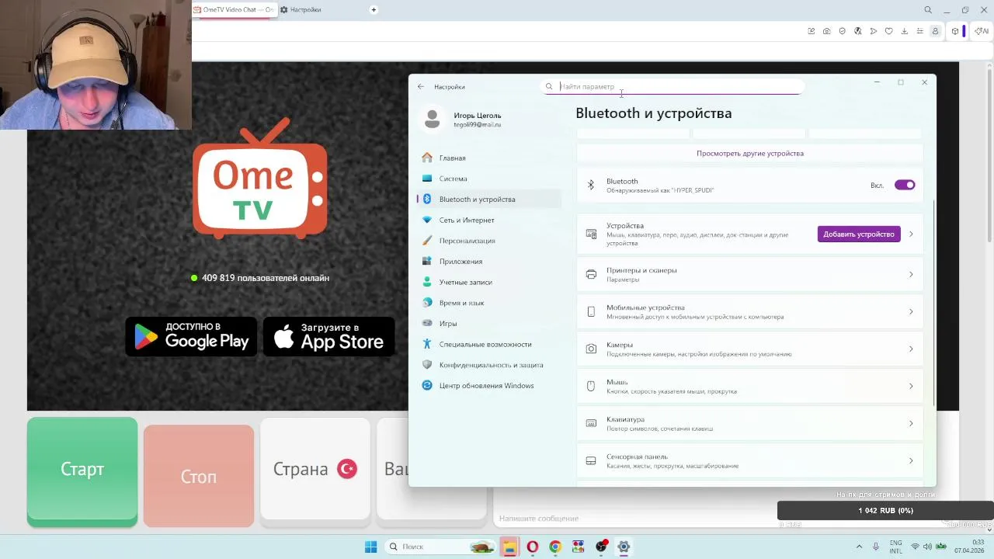Click the browser screenshot camera icon
Image resolution: width=994 pixels, height=559 pixels.
click(826, 31)
